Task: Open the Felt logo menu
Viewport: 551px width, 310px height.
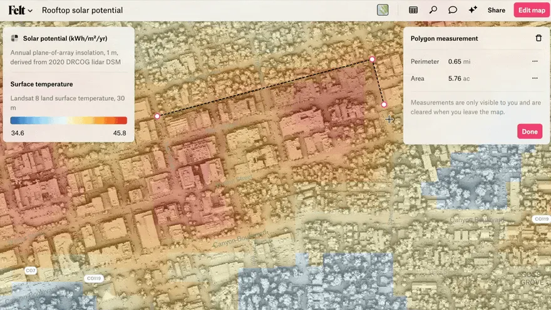Action: (21, 10)
